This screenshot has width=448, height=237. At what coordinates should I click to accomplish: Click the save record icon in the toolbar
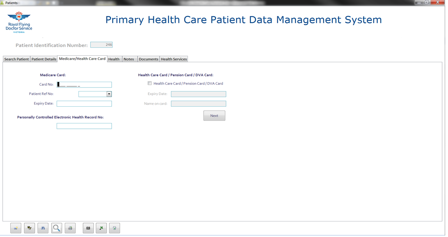(29, 228)
